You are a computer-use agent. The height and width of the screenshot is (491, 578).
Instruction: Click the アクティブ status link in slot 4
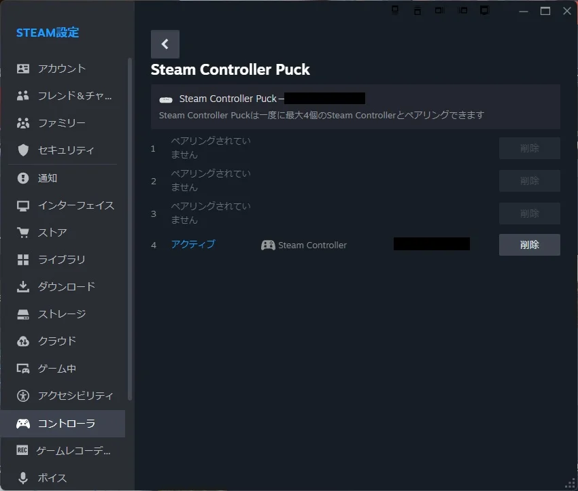(193, 244)
